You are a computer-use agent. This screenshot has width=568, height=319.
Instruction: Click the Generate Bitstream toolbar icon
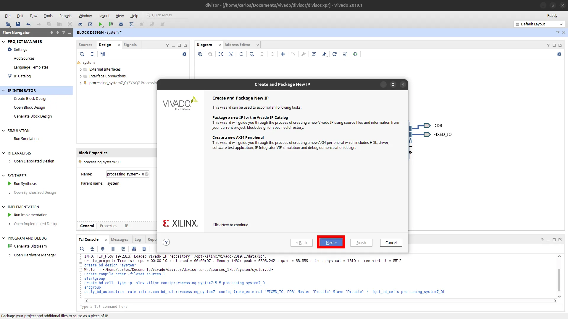coord(111,24)
